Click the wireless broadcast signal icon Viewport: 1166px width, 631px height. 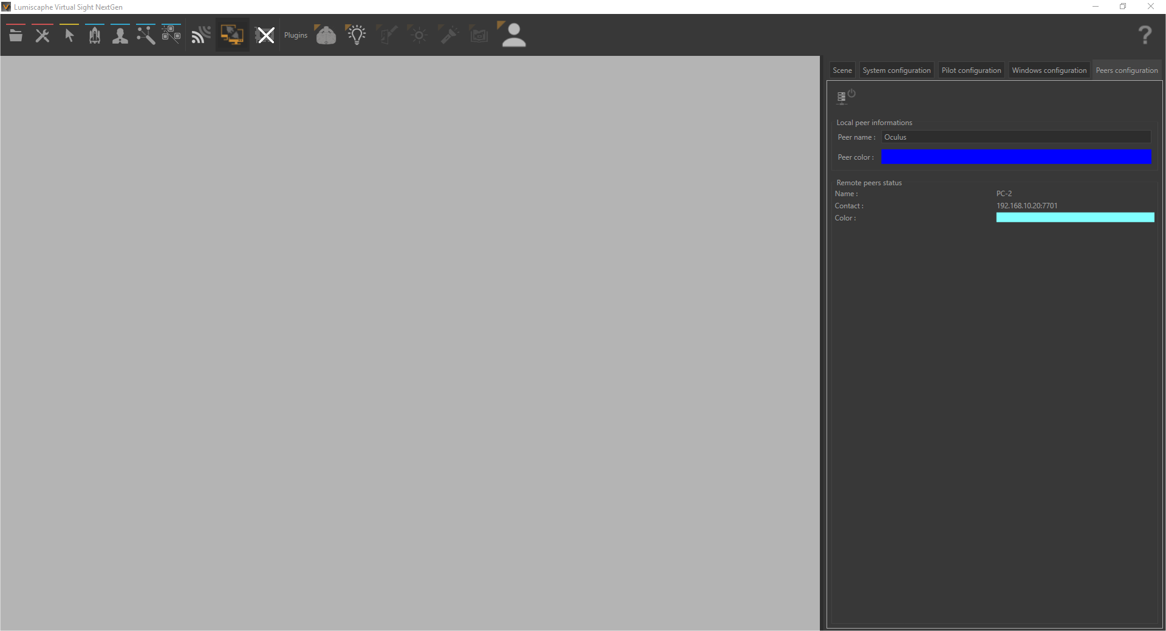201,35
